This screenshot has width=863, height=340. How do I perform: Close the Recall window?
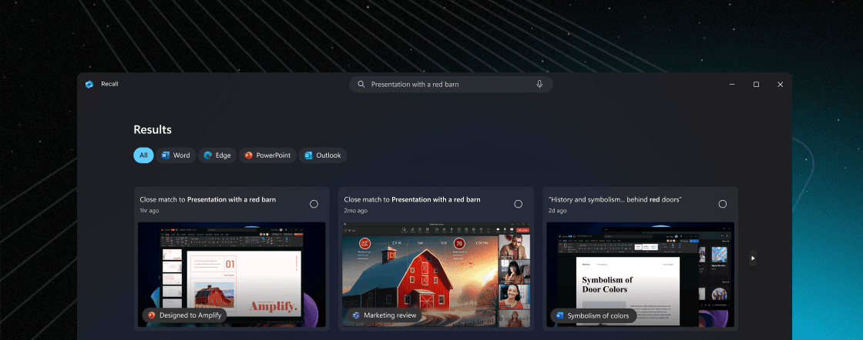click(780, 84)
